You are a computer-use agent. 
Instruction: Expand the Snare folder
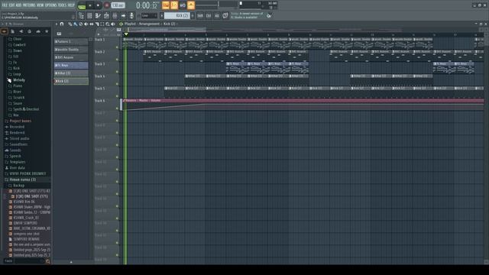point(18,104)
